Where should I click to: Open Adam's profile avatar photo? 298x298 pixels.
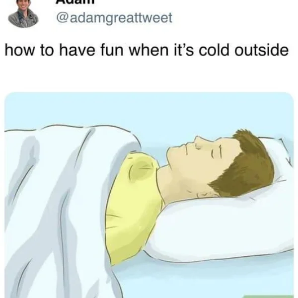[x=23, y=14]
